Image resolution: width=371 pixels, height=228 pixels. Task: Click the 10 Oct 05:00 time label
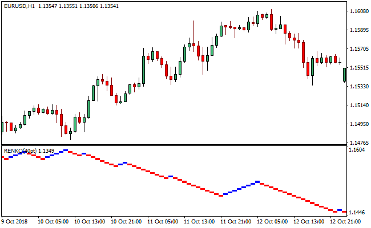(x=54, y=222)
